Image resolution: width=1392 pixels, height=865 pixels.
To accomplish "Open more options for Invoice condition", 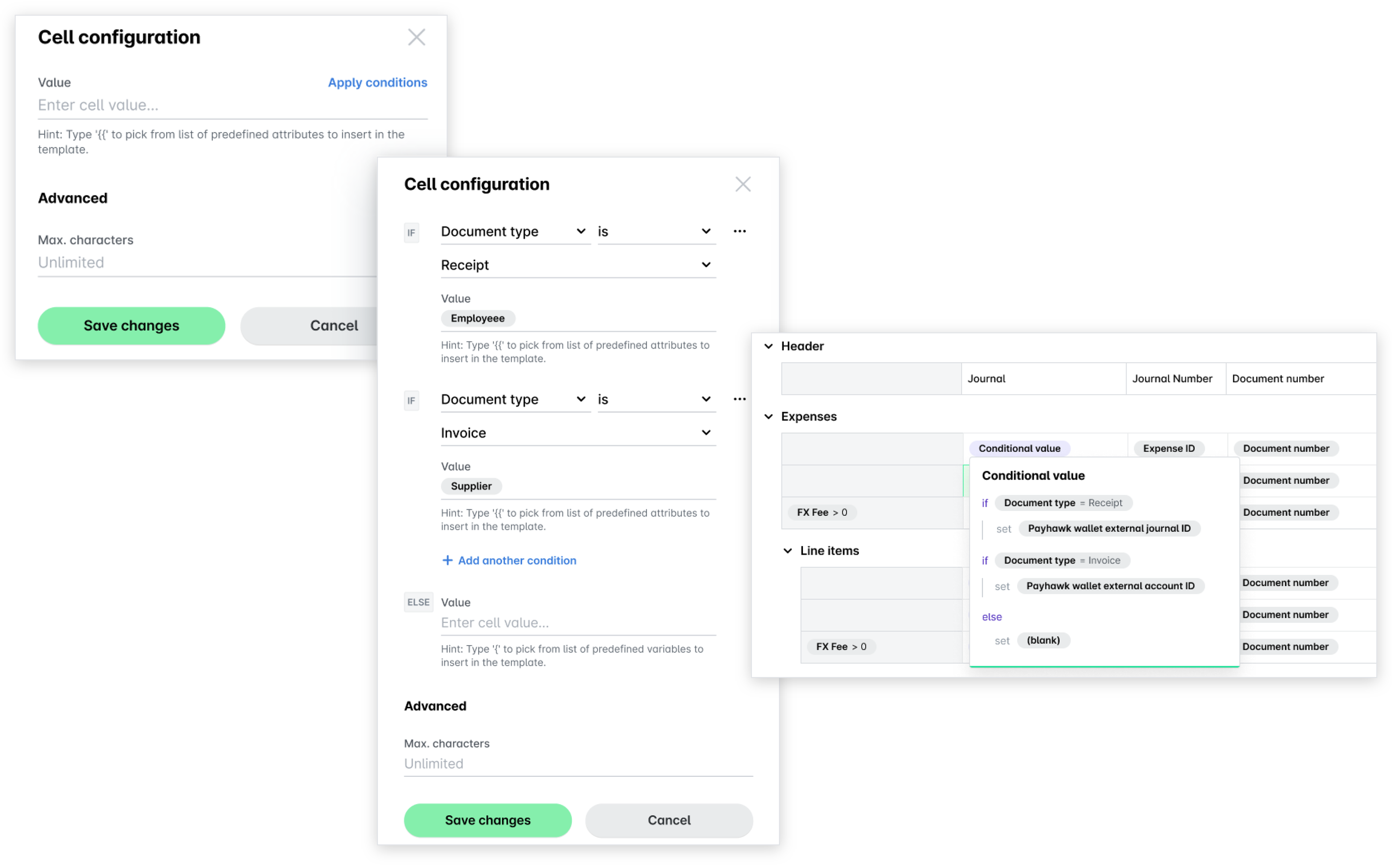I will coord(740,399).
